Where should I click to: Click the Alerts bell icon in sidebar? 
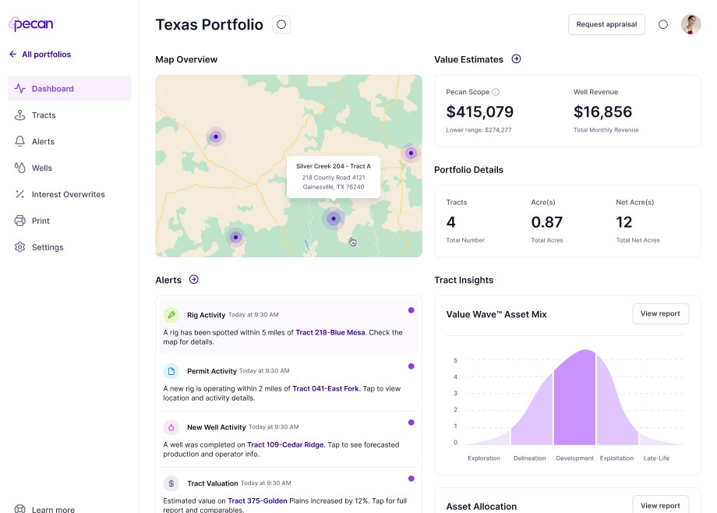19,141
